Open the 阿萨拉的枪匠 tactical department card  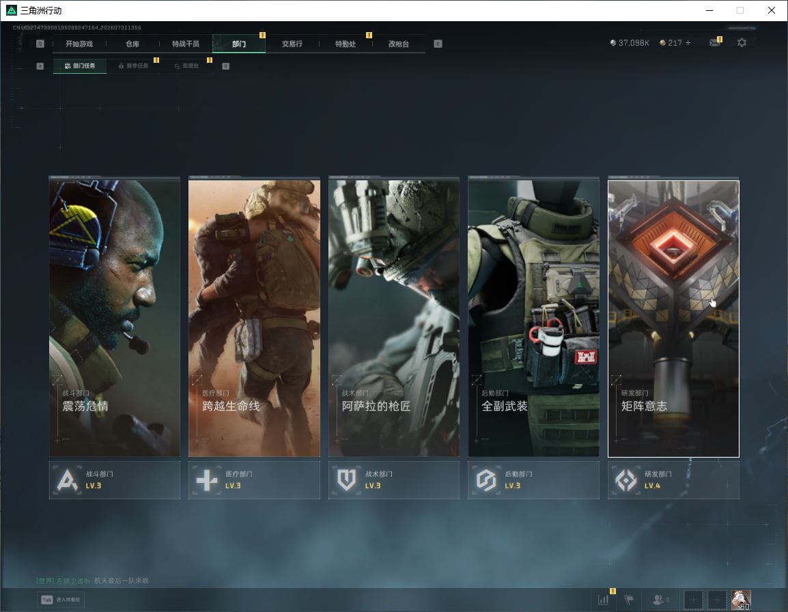[394, 318]
